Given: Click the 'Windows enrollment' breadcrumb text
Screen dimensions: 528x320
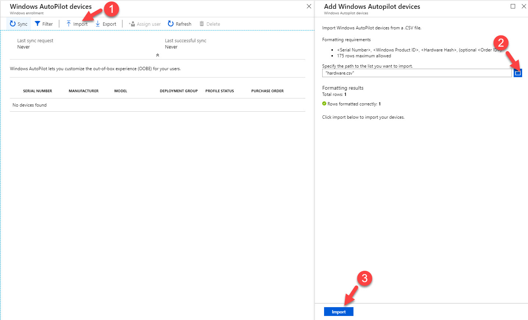Looking at the screenshot, I should 27,13.
